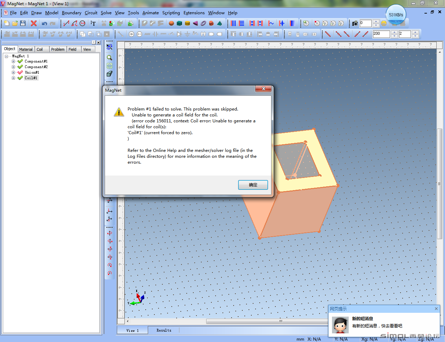Insert an orange sphere primitive
The height and width of the screenshot is (342, 445).
171,23
